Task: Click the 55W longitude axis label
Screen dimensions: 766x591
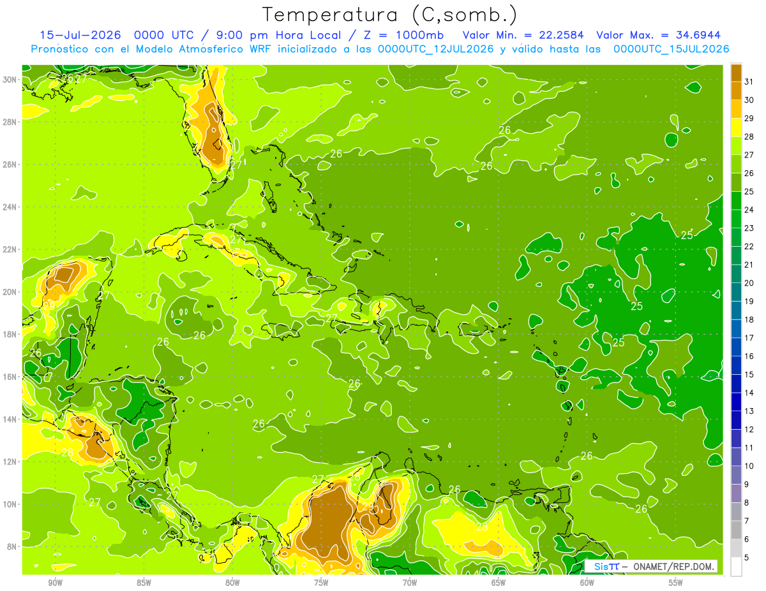Action: tap(676, 582)
